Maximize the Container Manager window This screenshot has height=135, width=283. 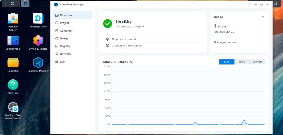point(262,5)
